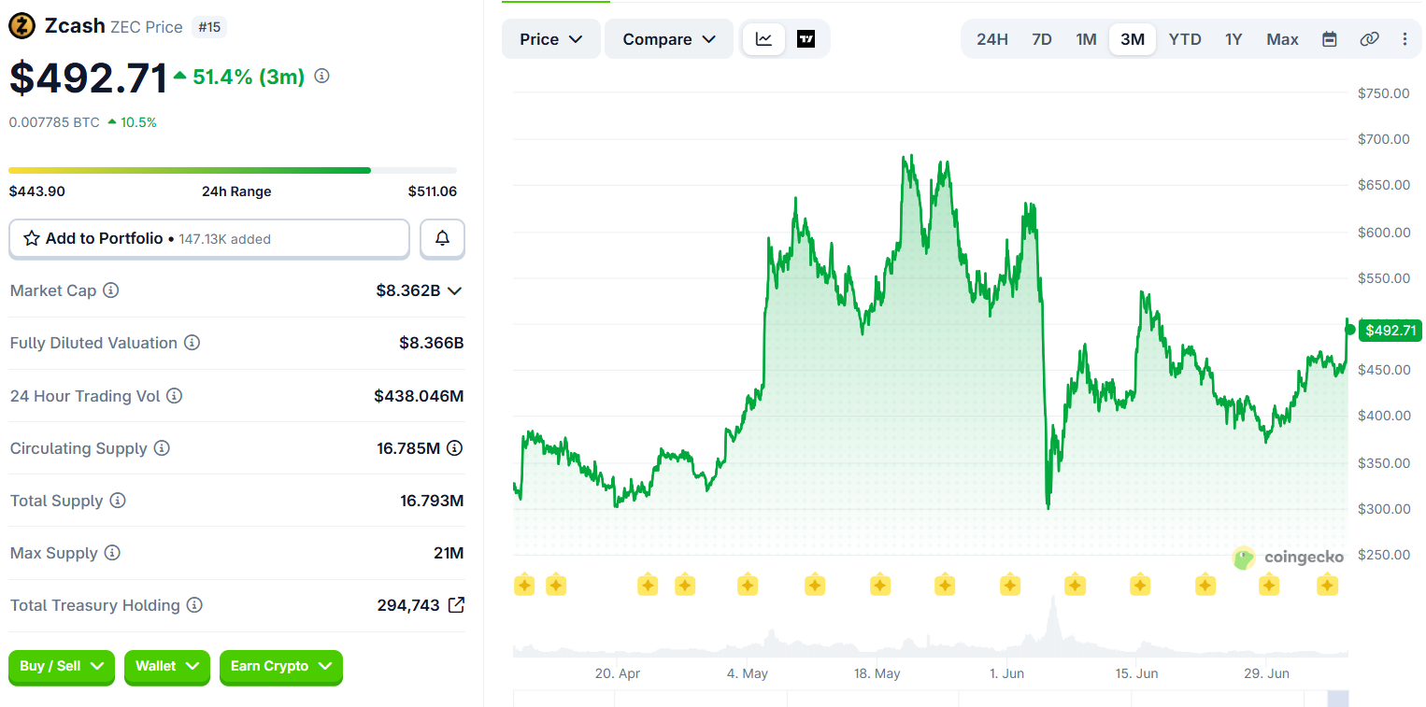Select the 1Y time range tab
This screenshot has height=707, width=1426.
point(1233,39)
